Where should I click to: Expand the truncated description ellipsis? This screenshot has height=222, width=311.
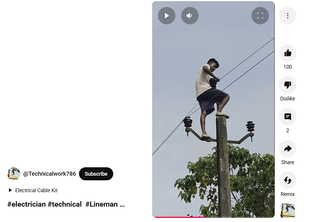122,205
